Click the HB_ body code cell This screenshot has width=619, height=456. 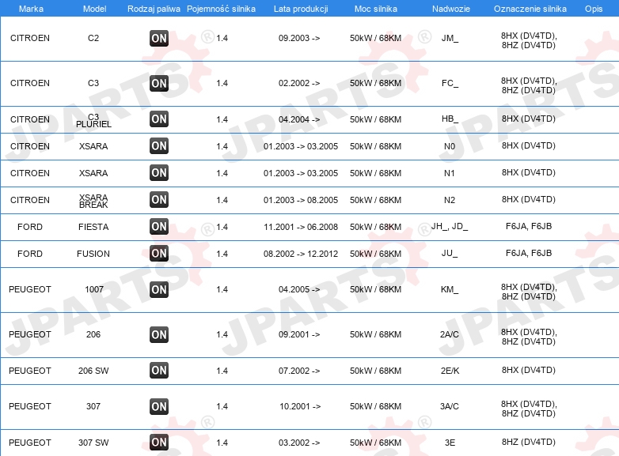450,119
